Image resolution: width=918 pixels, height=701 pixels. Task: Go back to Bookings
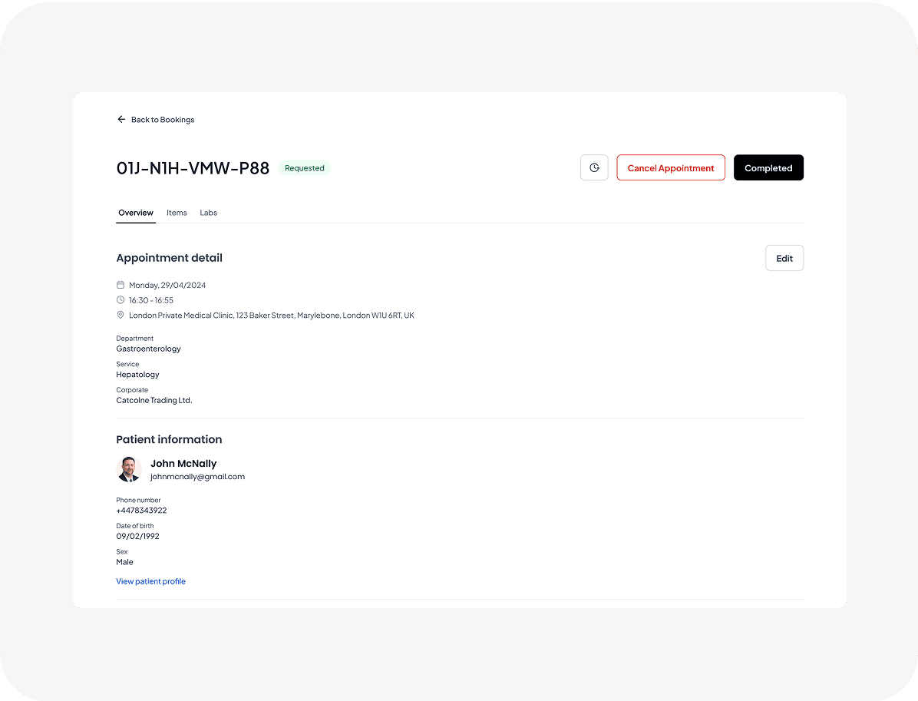coord(163,120)
